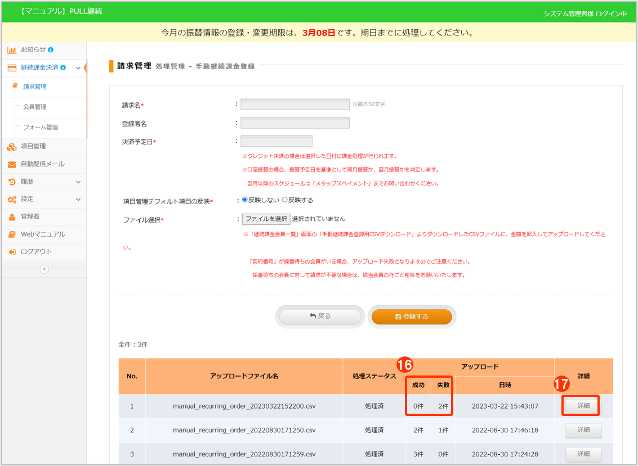Click the Webマニュアル book icon
Viewport: 638px width, 466px height.
click(x=11, y=234)
